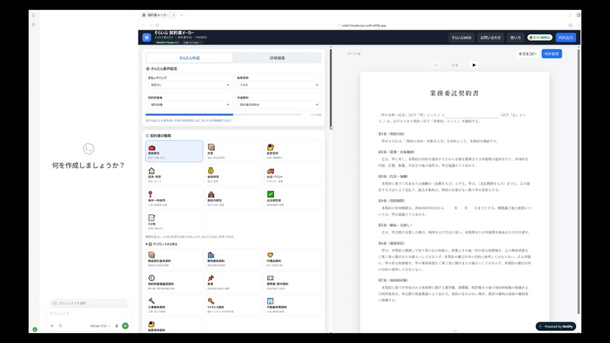Pick the red pin temporary-use contract type

pyautogui.click(x=174, y=198)
